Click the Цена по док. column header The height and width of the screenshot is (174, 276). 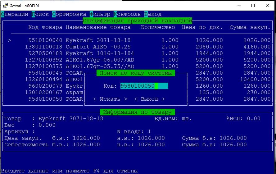pyautogui.click(x=202, y=27)
